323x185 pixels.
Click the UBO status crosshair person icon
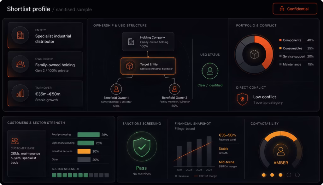pyautogui.click(x=210, y=71)
